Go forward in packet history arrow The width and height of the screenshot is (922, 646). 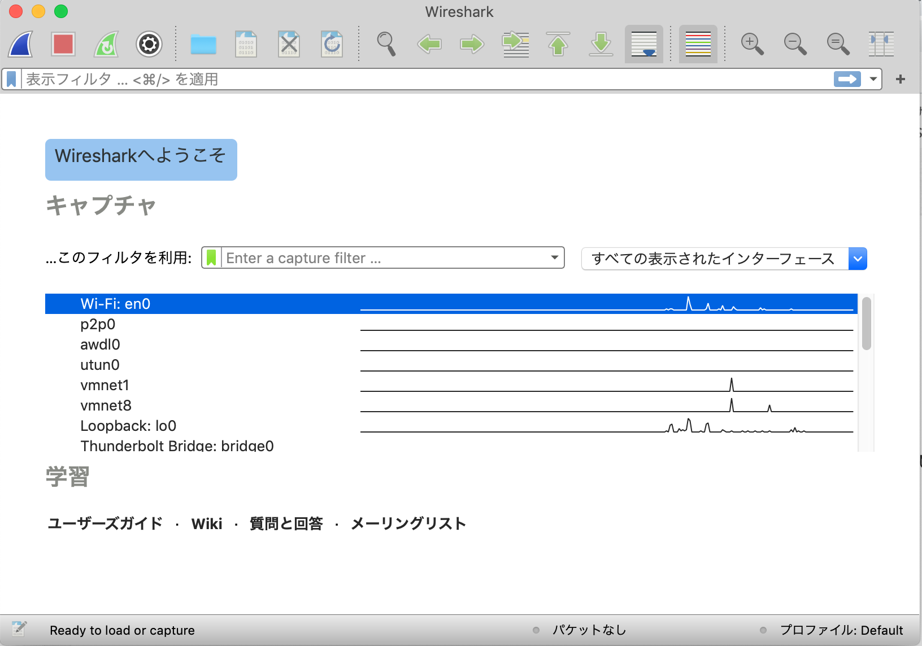472,44
